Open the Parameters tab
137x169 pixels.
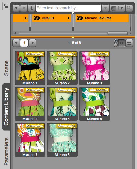(6, 151)
